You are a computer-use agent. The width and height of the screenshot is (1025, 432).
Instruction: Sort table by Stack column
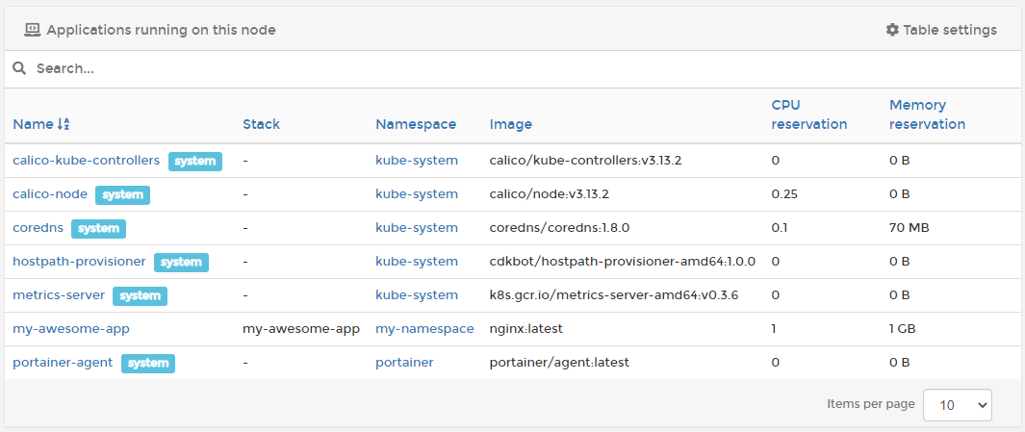pyautogui.click(x=261, y=124)
